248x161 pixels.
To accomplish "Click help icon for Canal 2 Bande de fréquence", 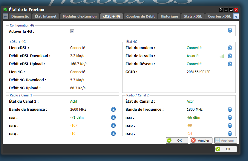I will click(230, 110).
